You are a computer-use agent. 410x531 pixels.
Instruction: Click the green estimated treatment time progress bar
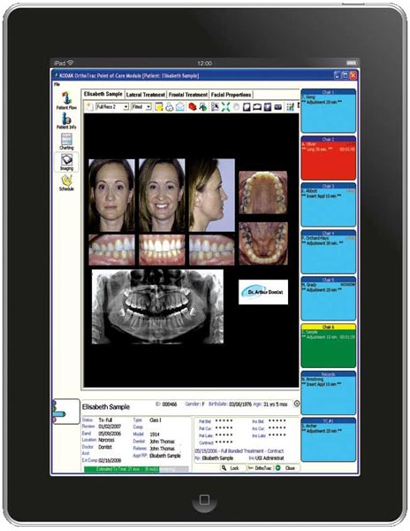pyautogui.click(x=136, y=469)
